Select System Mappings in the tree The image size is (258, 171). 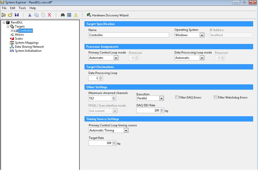tap(27, 43)
